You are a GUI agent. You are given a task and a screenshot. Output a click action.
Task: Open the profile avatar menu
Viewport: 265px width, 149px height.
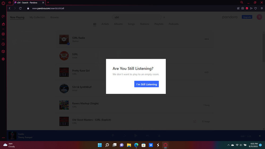point(259,17)
